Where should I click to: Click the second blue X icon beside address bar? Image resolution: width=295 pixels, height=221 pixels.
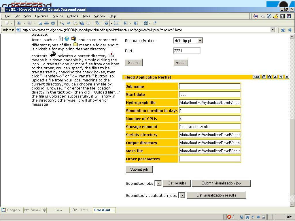(x=290, y=30)
